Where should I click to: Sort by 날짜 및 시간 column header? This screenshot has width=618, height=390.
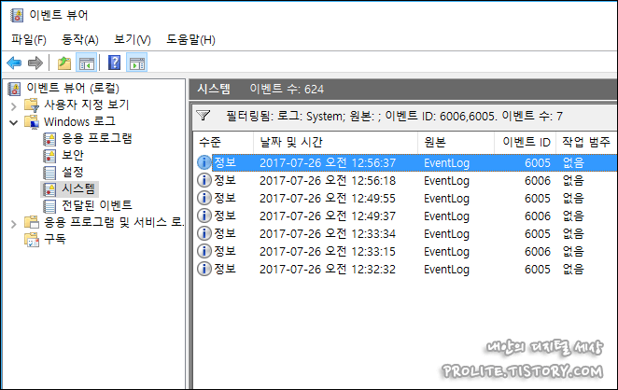[335, 142]
